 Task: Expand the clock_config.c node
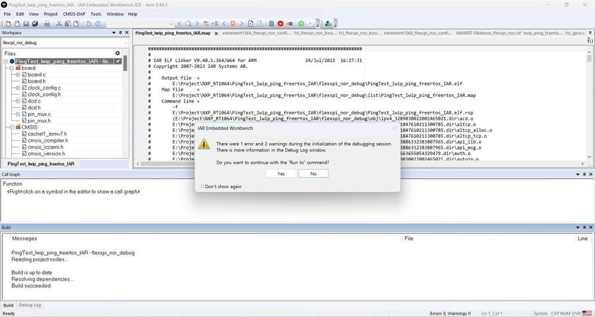click(18, 88)
